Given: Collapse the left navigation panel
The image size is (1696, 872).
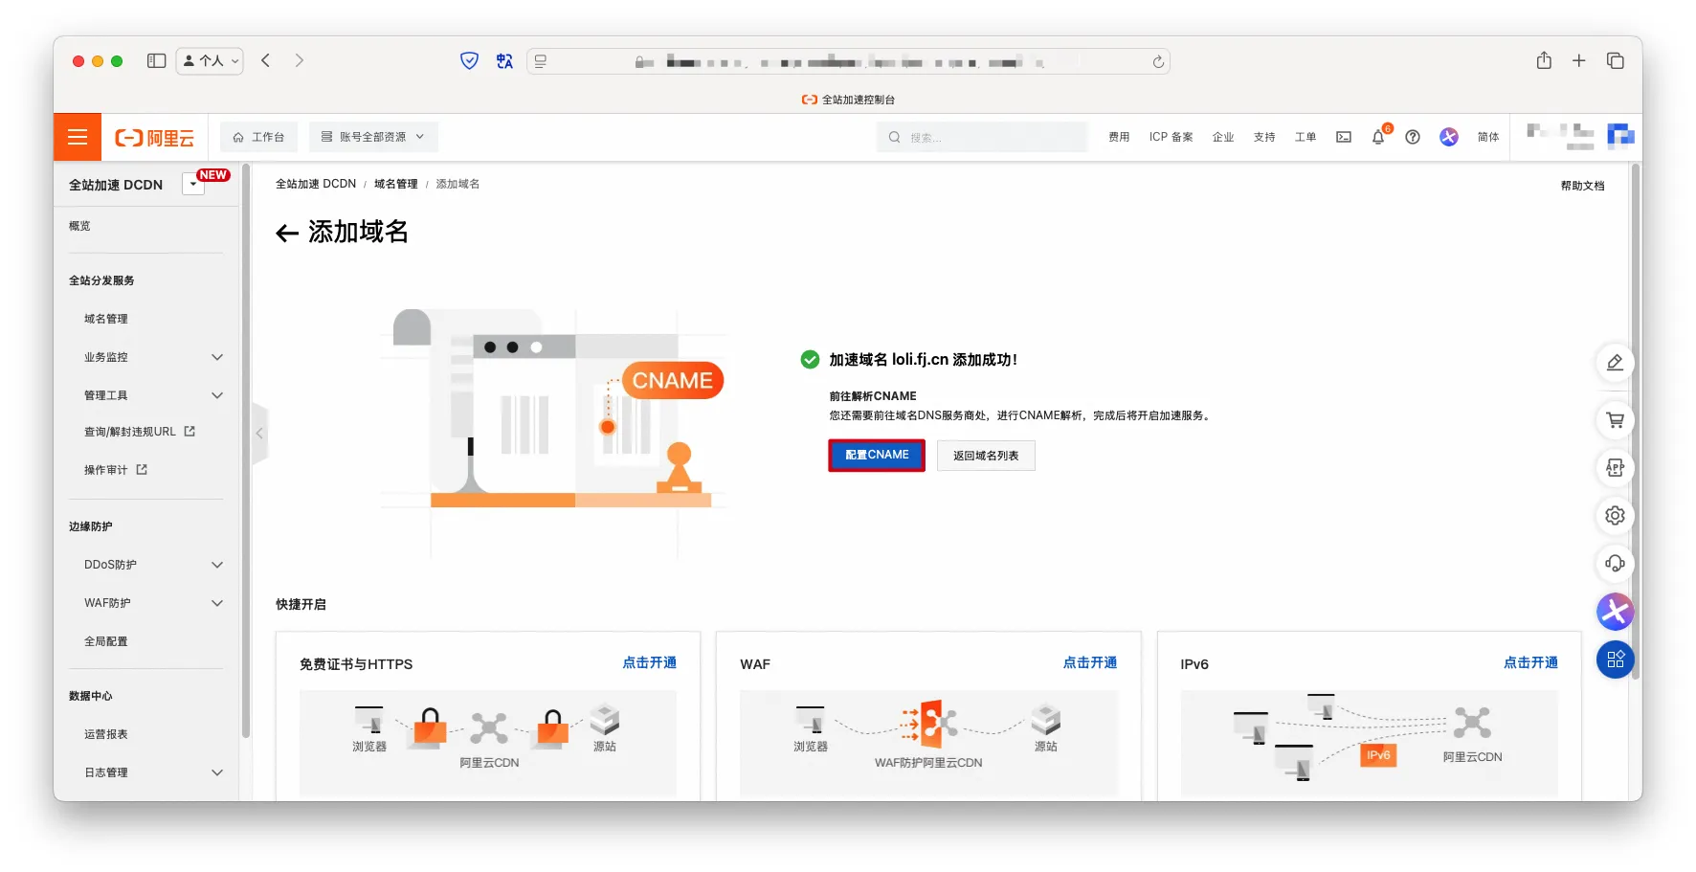Looking at the screenshot, I should tap(259, 434).
